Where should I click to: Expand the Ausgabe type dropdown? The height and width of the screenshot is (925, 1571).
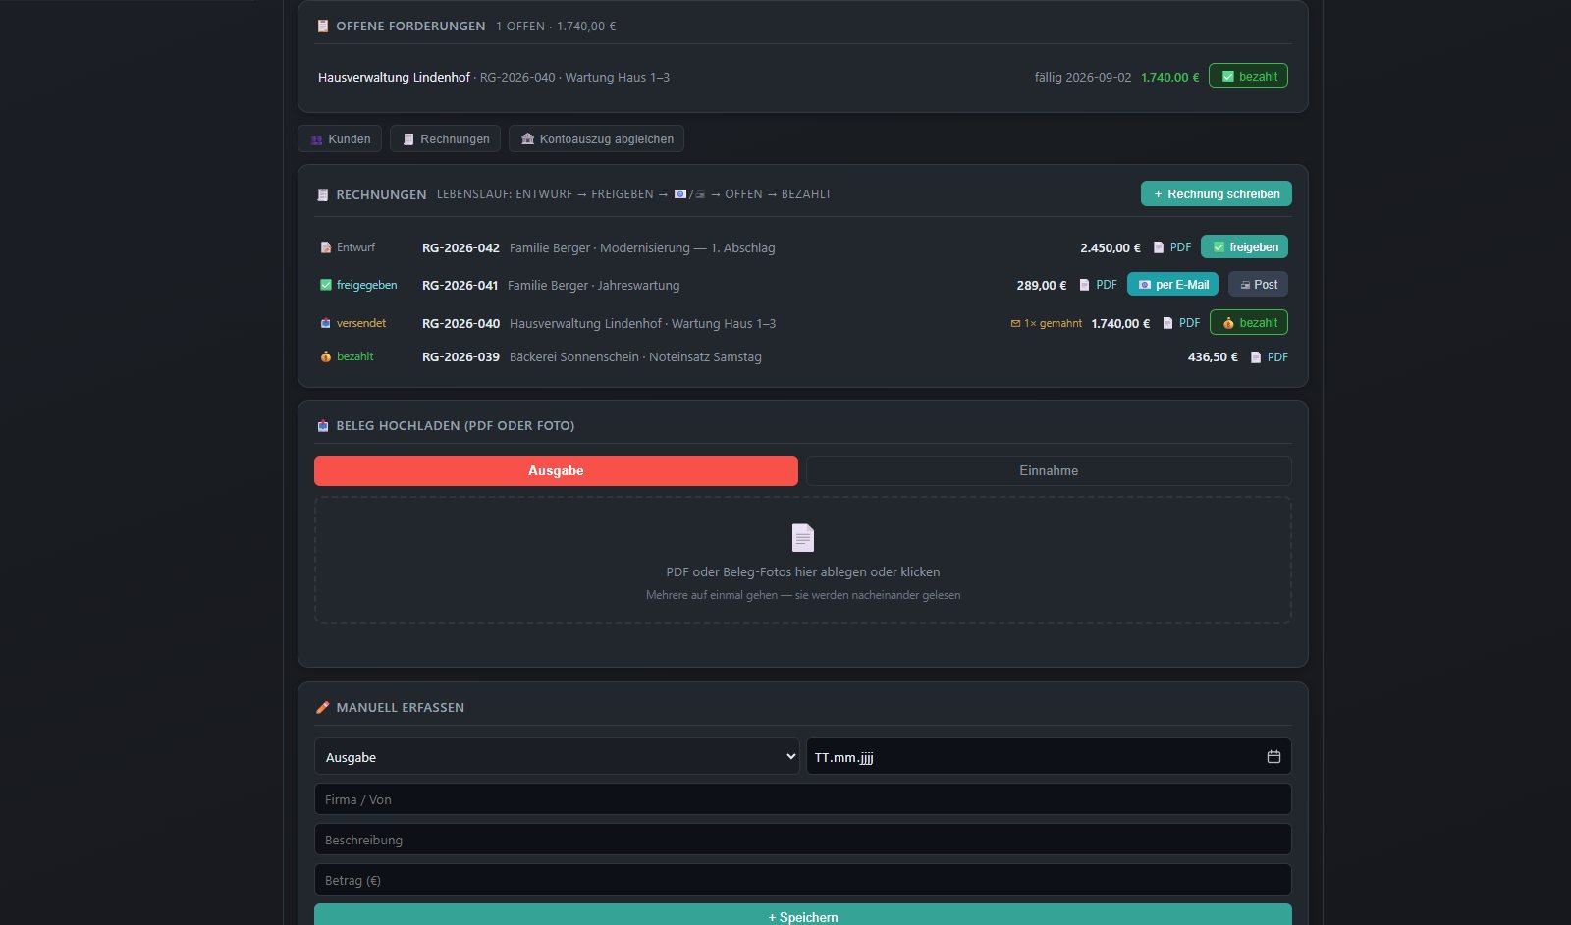tap(557, 757)
